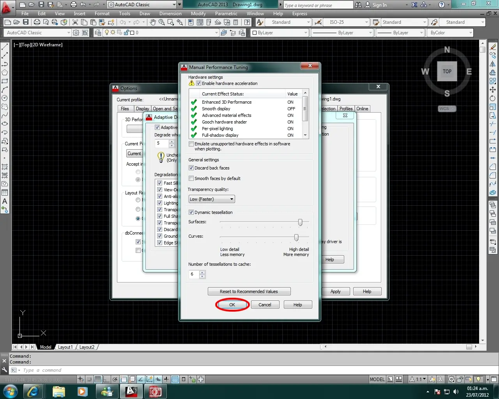The height and width of the screenshot is (399, 499).
Task: Open the Layer Properties Manager icon
Action: 97,33
